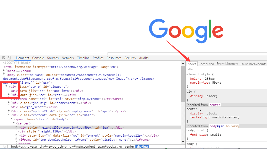Open the Audits tab
Screen dimensions: 267x149
tap(144, 58)
